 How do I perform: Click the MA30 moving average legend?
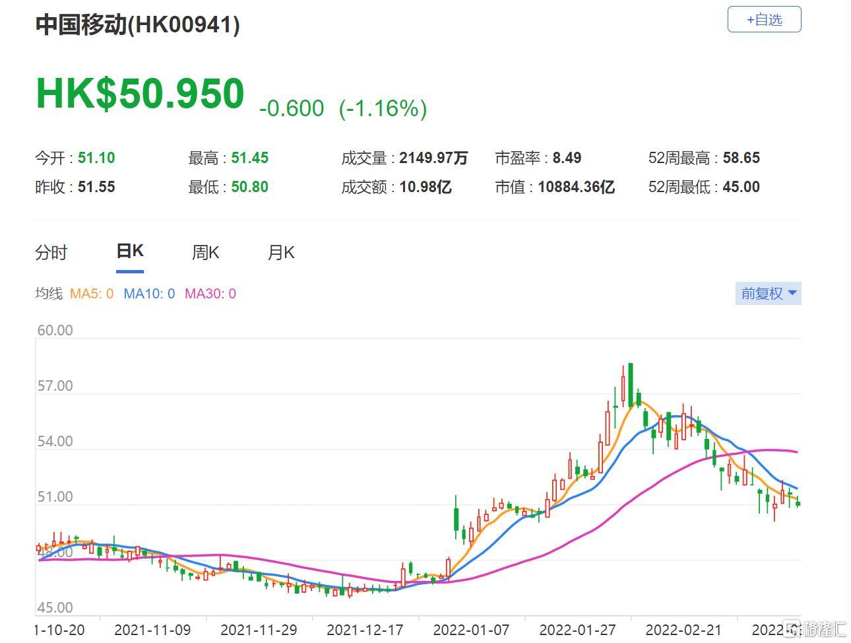[210, 294]
